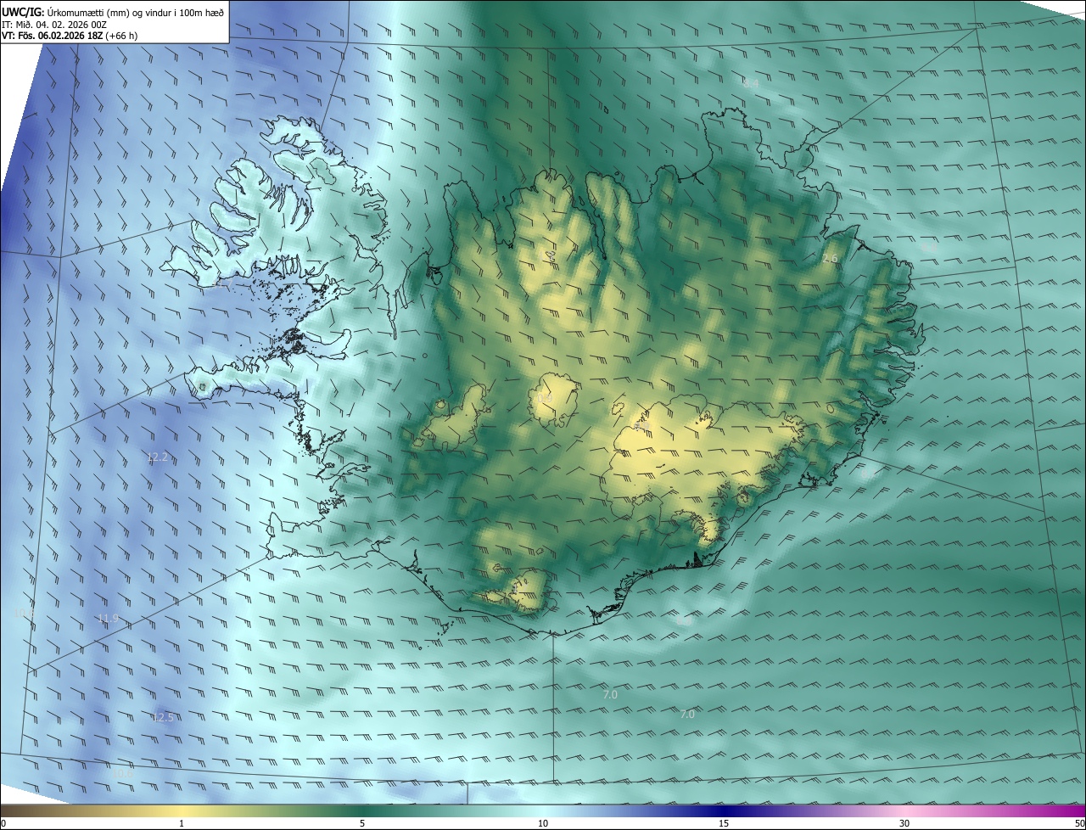Click the "8.4" value label on map
Screen dimensions: 1086x830
[751, 83]
